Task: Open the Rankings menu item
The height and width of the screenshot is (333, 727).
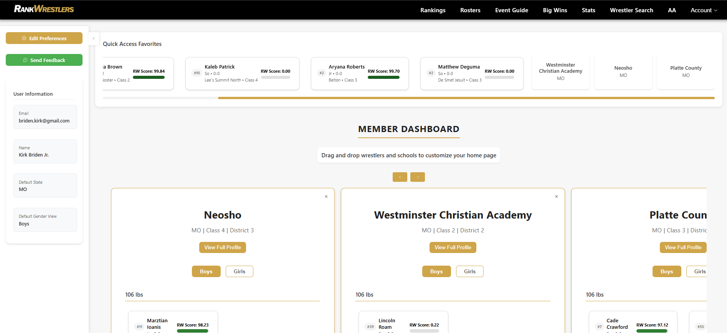Action: tap(433, 10)
